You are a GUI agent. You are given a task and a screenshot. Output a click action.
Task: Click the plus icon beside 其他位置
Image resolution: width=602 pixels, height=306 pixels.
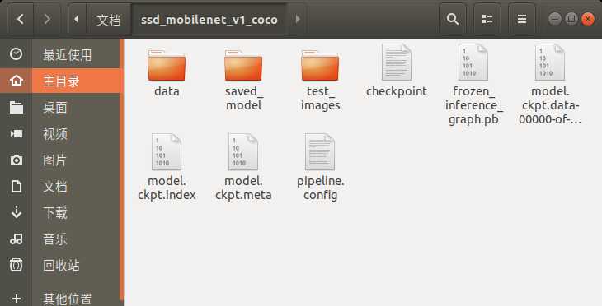point(16,299)
